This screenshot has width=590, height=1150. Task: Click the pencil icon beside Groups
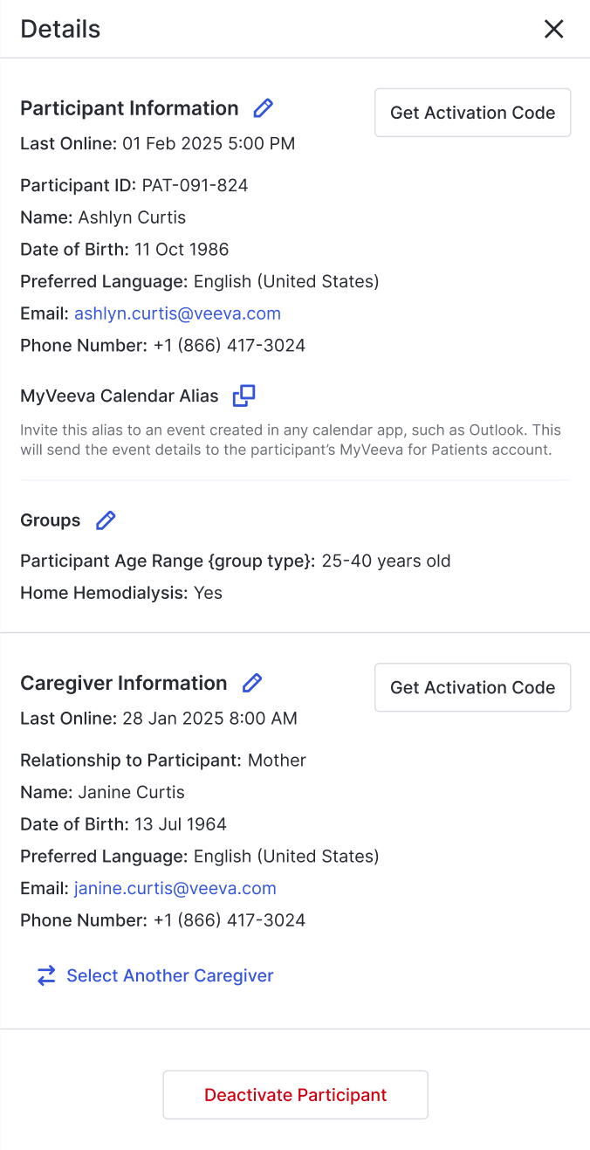point(106,520)
